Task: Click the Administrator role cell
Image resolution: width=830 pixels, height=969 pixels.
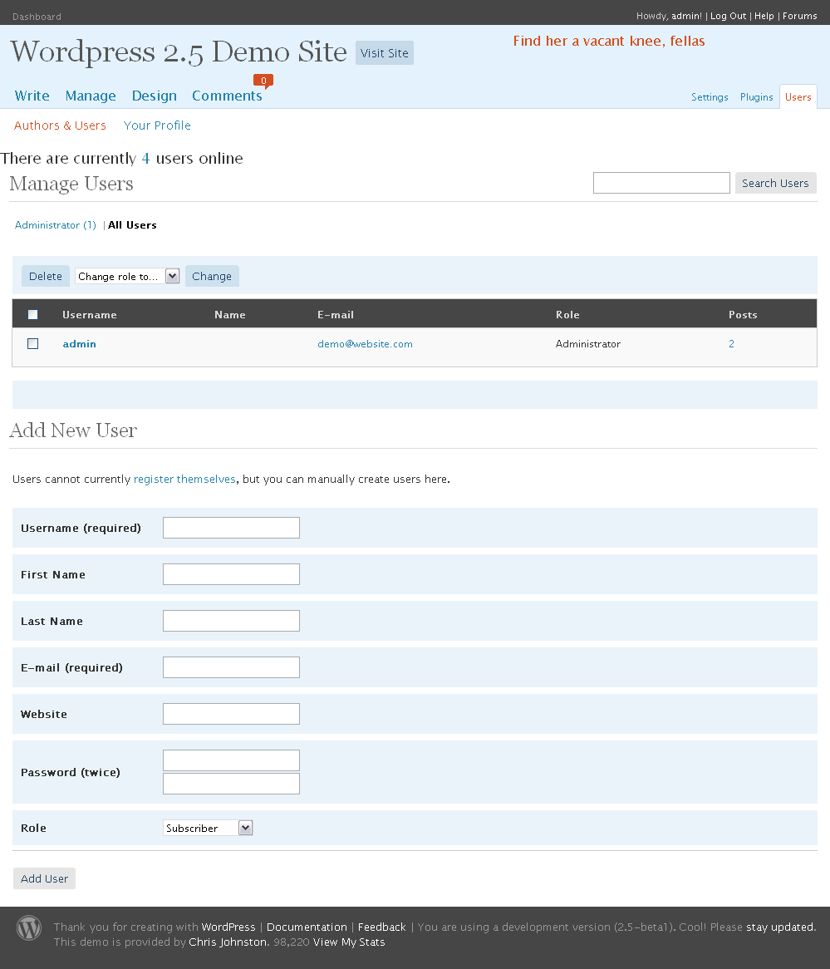Action: (587, 343)
